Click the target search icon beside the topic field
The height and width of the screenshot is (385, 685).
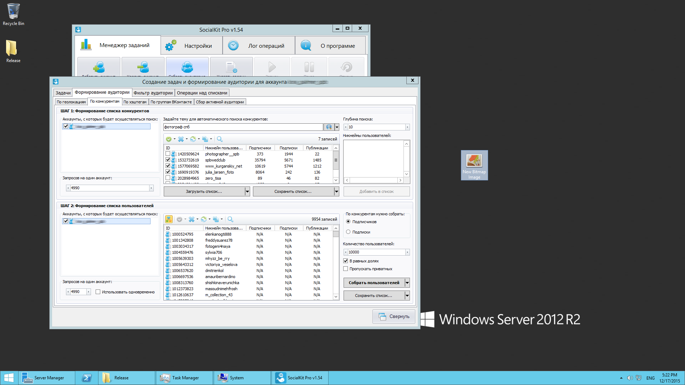[329, 127]
